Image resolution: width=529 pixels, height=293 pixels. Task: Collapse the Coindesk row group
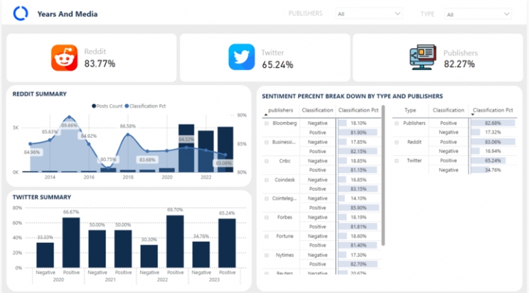(267, 180)
